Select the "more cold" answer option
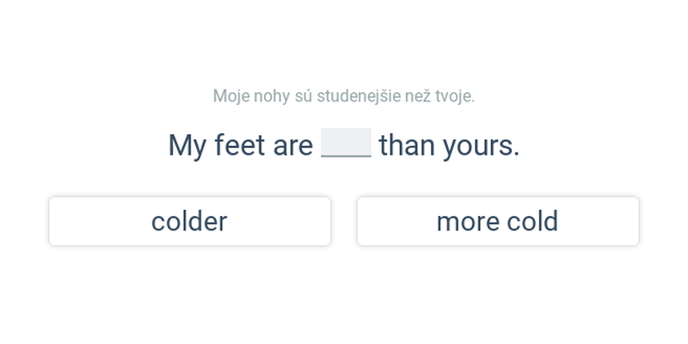 pos(498,221)
